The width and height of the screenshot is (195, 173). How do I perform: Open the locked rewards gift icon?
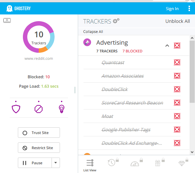(160, 162)
